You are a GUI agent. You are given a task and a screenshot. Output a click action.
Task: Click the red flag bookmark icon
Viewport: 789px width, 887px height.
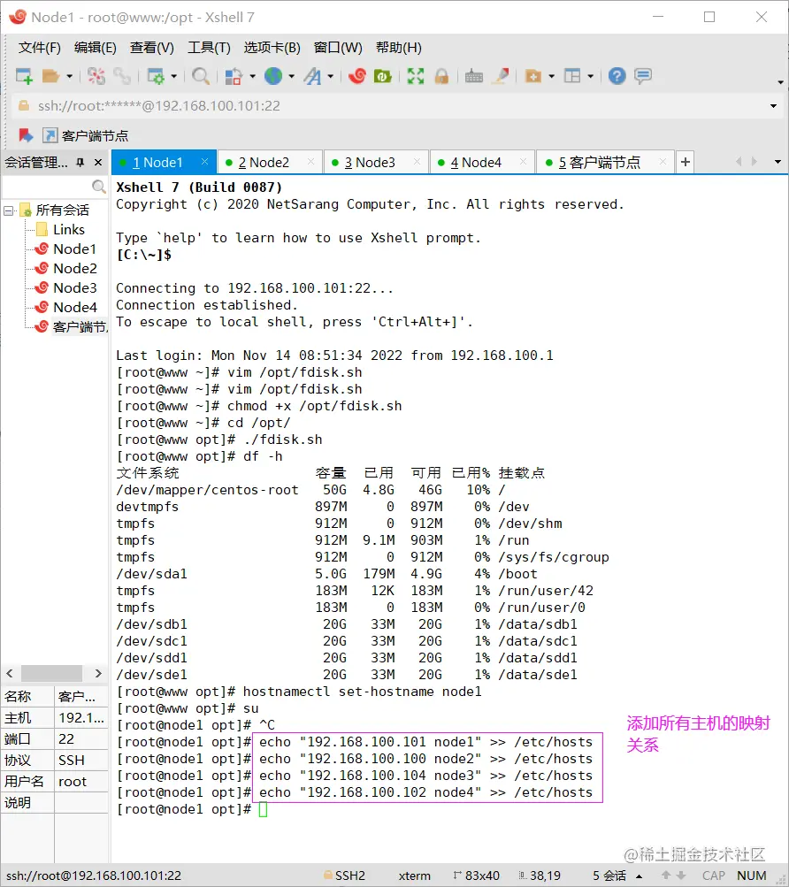point(26,136)
